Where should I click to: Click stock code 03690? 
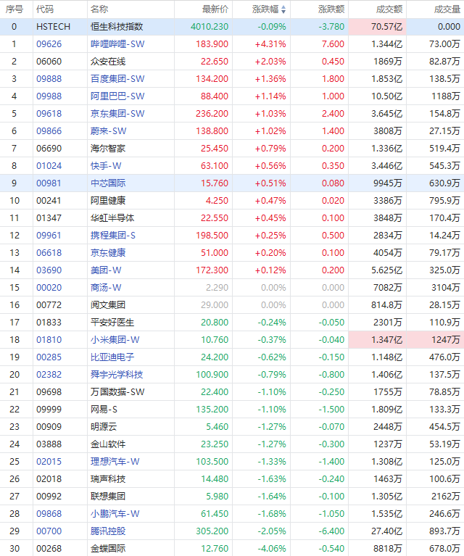click(49, 270)
